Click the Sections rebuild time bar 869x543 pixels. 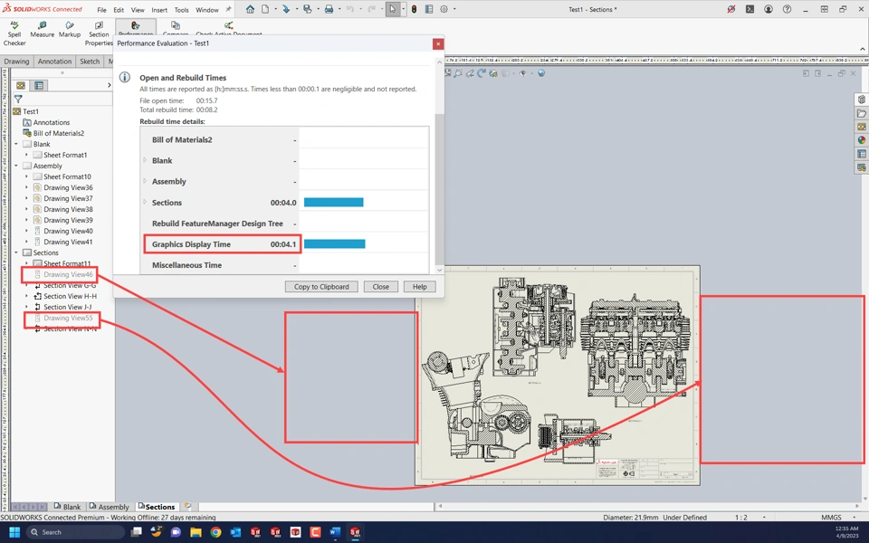(x=334, y=202)
